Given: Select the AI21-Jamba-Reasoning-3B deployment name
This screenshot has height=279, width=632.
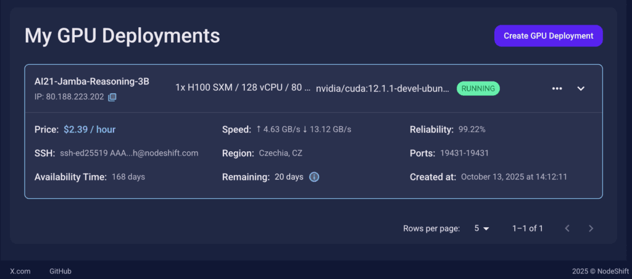Looking at the screenshot, I should click(92, 81).
